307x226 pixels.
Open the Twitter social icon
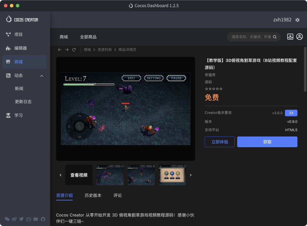[22, 219]
